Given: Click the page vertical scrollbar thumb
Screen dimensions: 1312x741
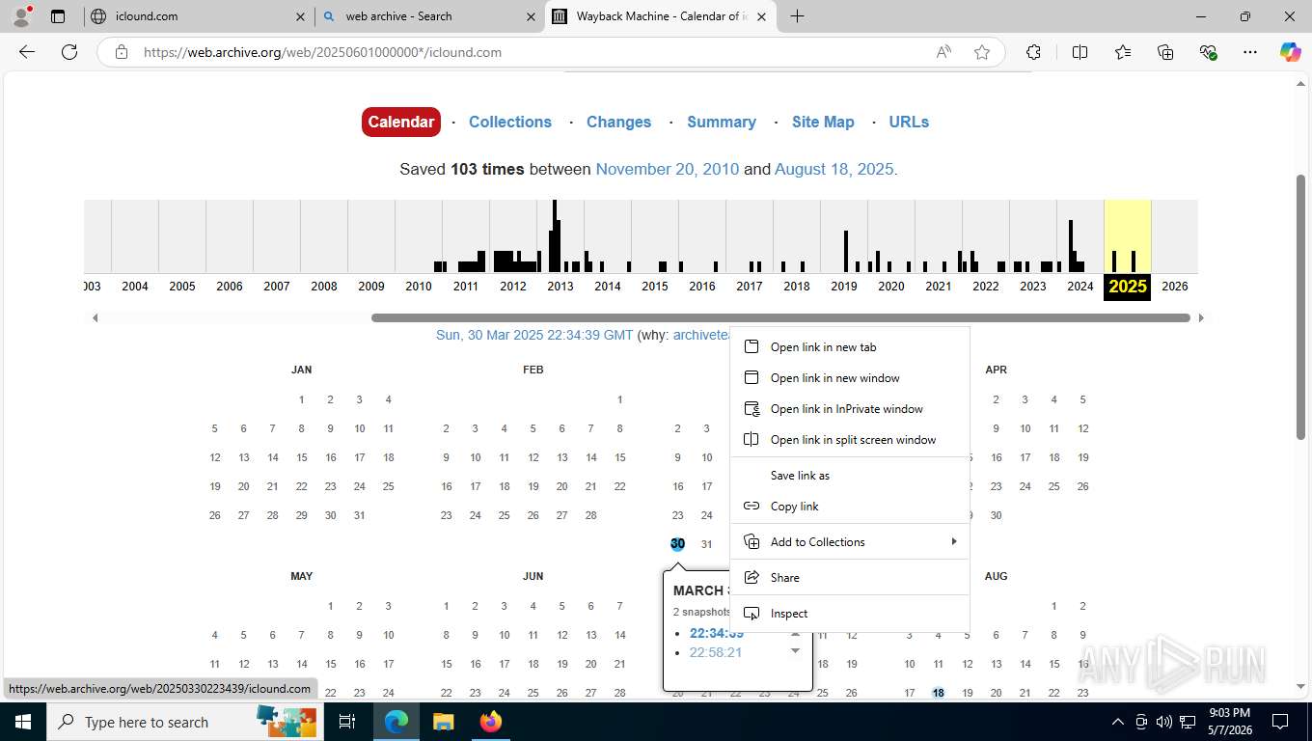Looking at the screenshot, I should point(1300,307).
